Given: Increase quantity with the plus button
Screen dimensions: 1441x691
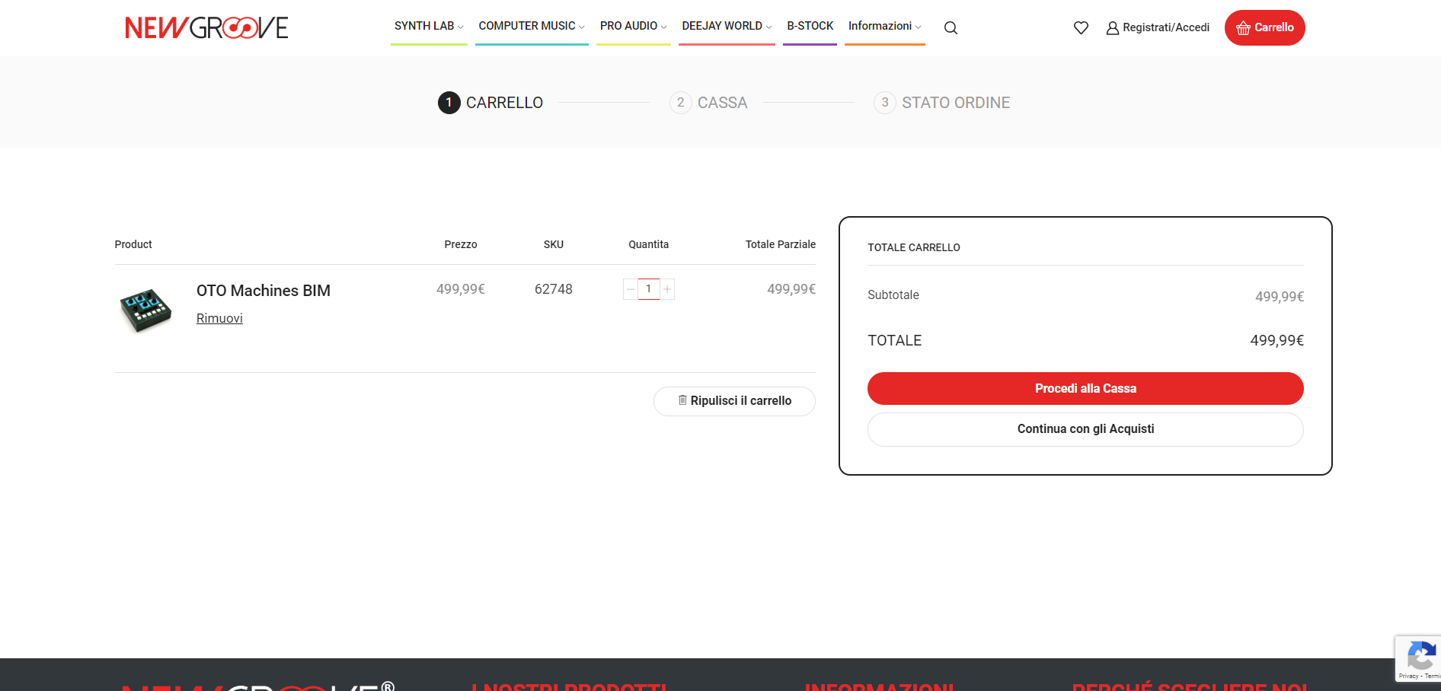Looking at the screenshot, I should coord(667,289).
